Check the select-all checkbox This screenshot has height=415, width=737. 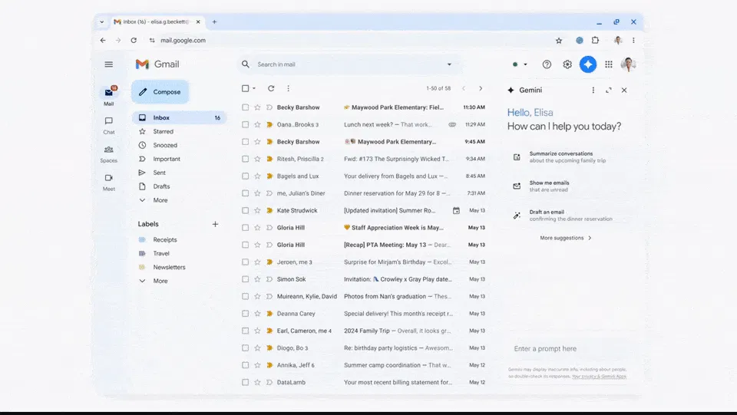pyautogui.click(x=246, y=88)
